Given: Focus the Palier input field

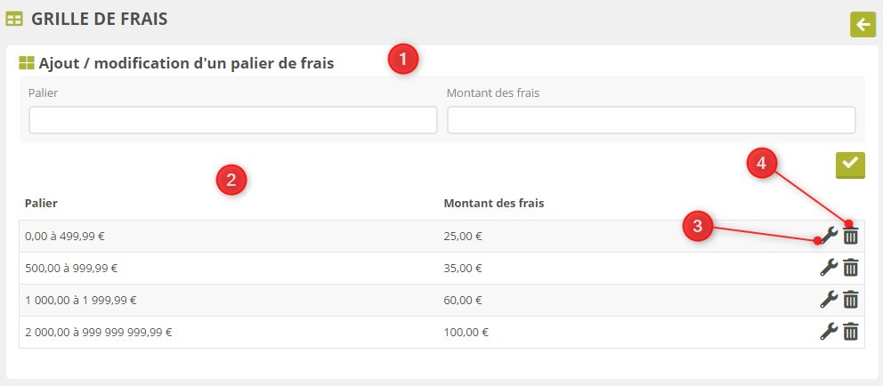Looking at the screenshot, I should pyautogui.click(x=233, y=120).
